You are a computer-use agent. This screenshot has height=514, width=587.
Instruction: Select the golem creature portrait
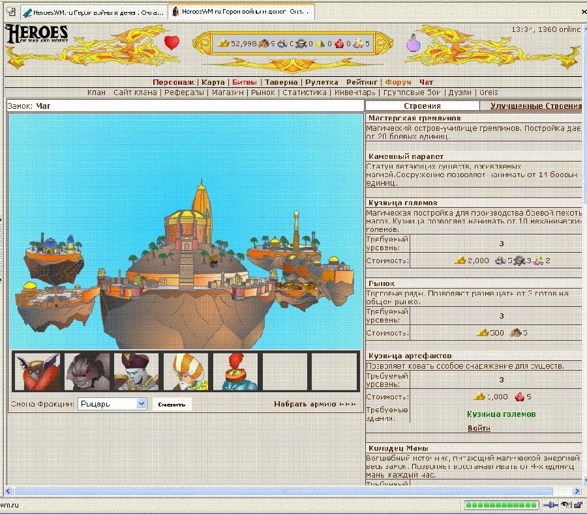pos(136,372)
